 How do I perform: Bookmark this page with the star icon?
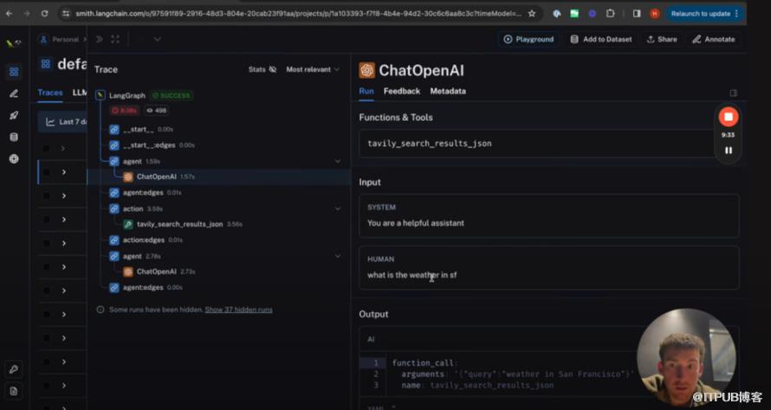tap(531, 14)
